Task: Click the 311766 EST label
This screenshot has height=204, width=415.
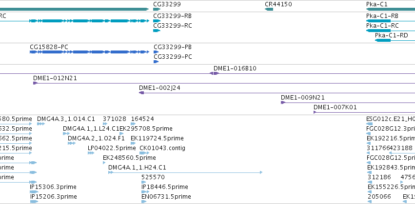Action: (378, 148)
